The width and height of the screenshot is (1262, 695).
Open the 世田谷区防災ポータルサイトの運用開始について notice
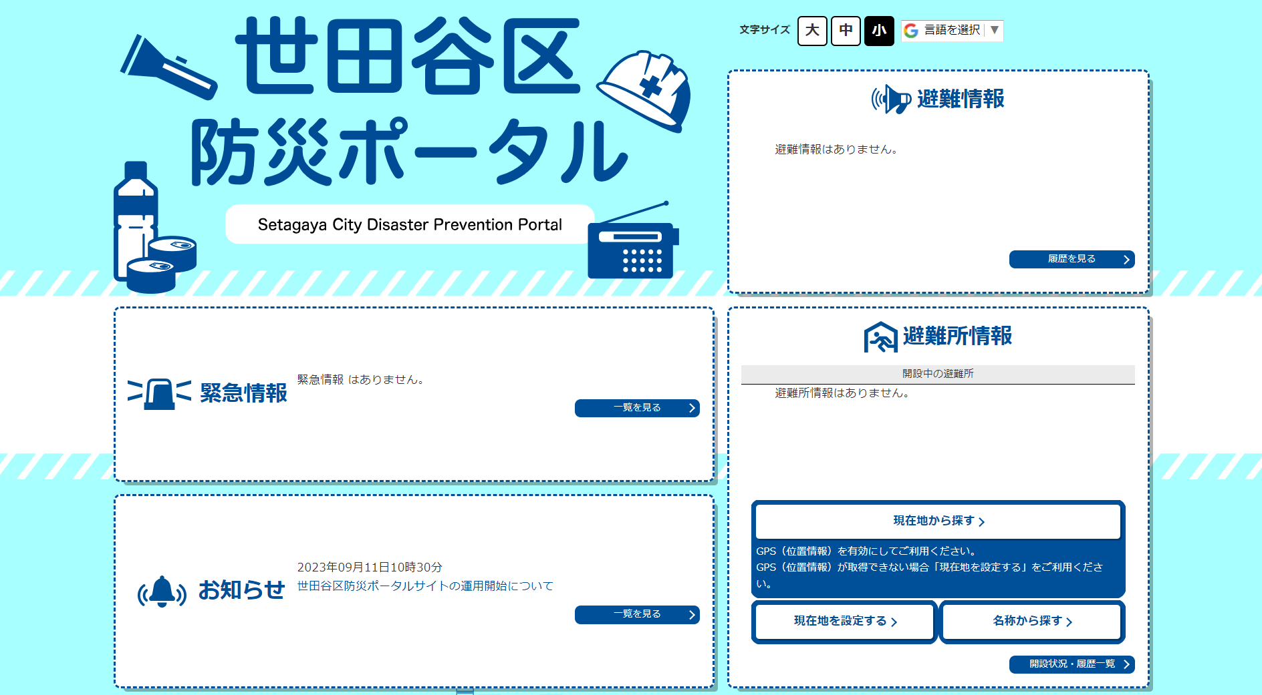coord(425,586)
